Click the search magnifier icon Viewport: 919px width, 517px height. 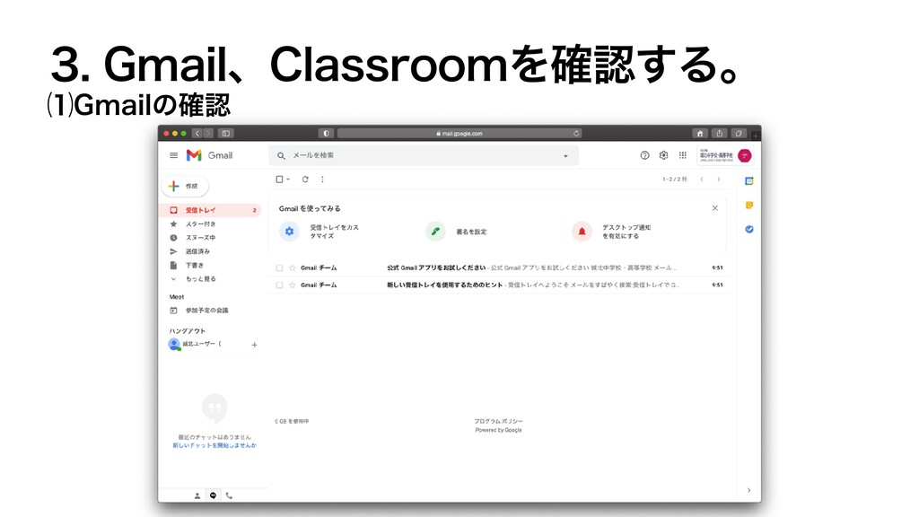281,156
